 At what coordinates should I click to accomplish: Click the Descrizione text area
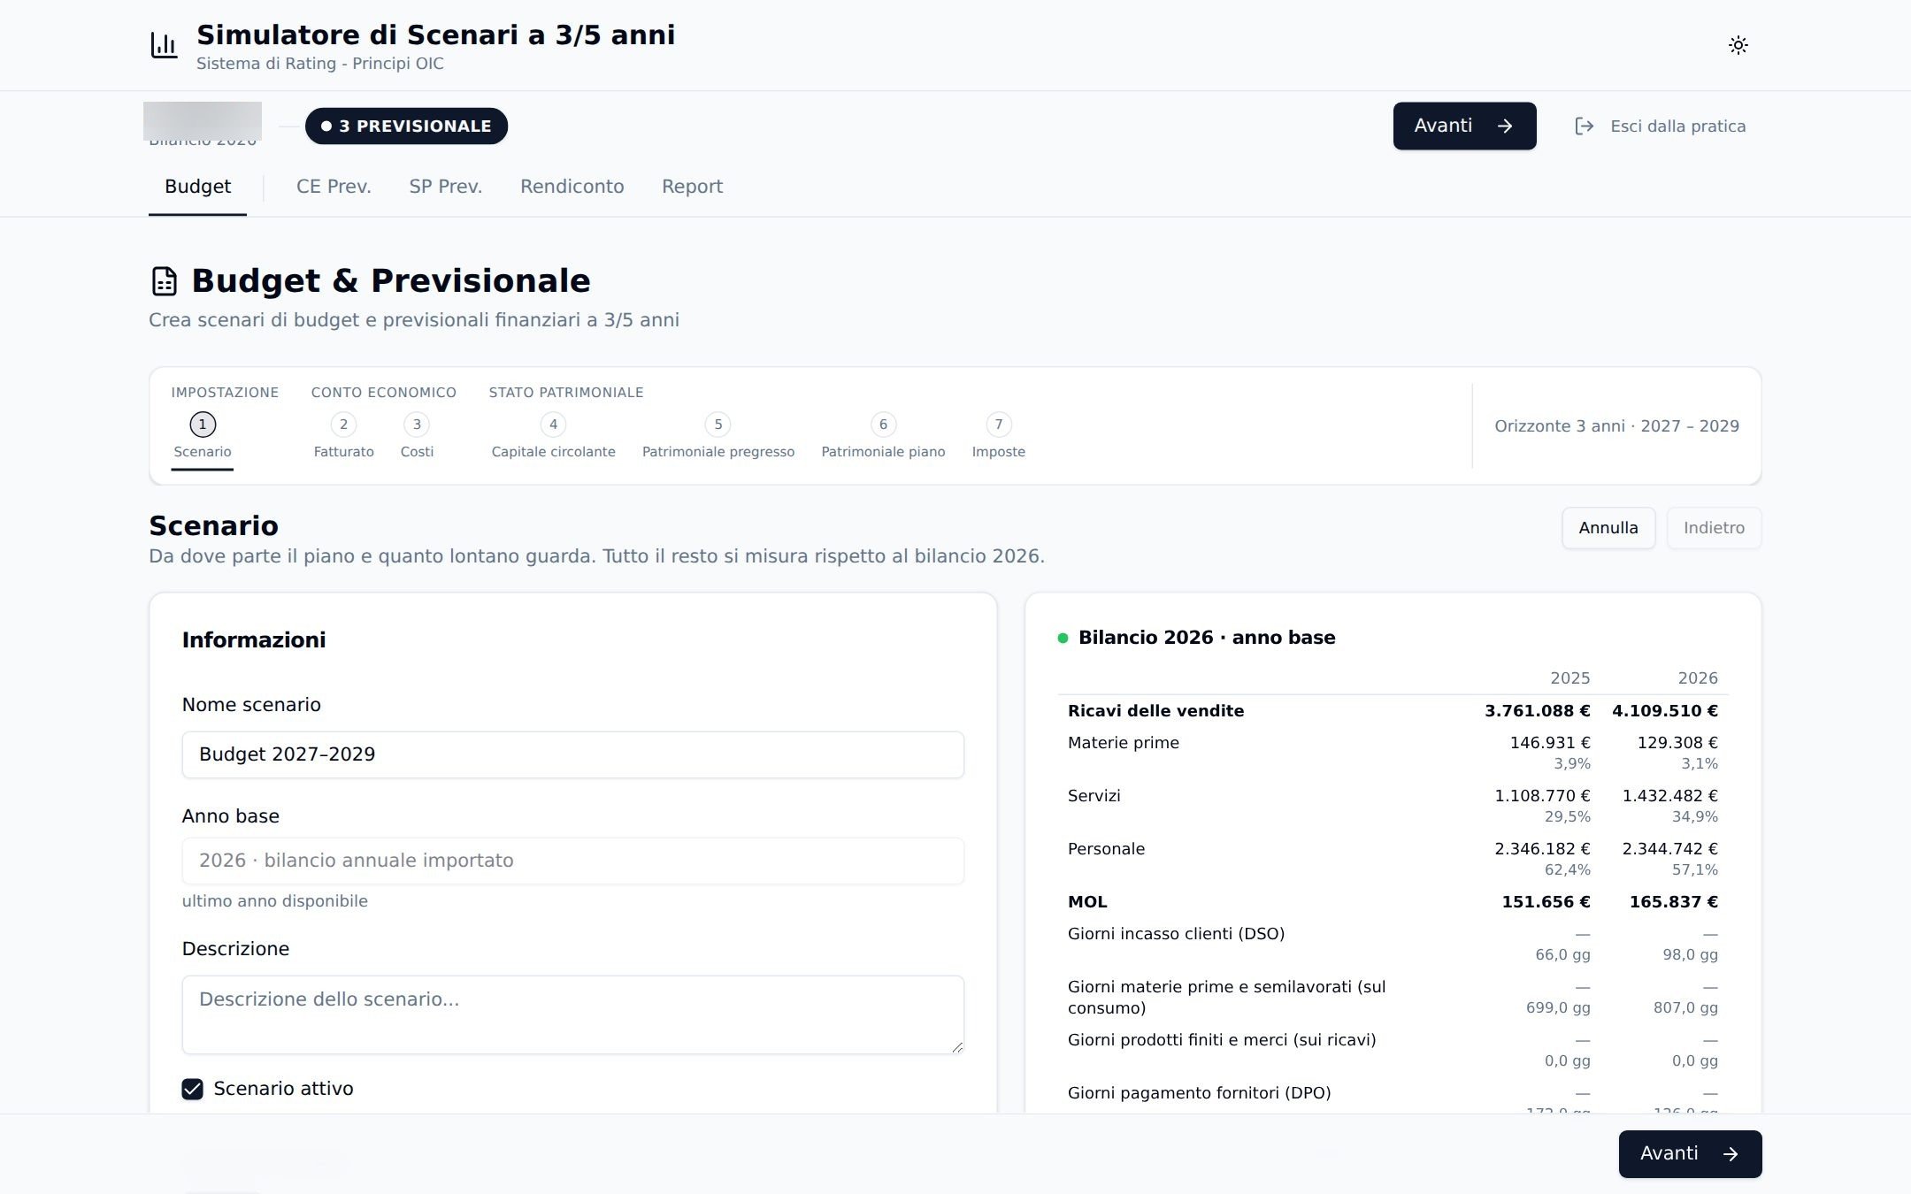coord(572,1014)
